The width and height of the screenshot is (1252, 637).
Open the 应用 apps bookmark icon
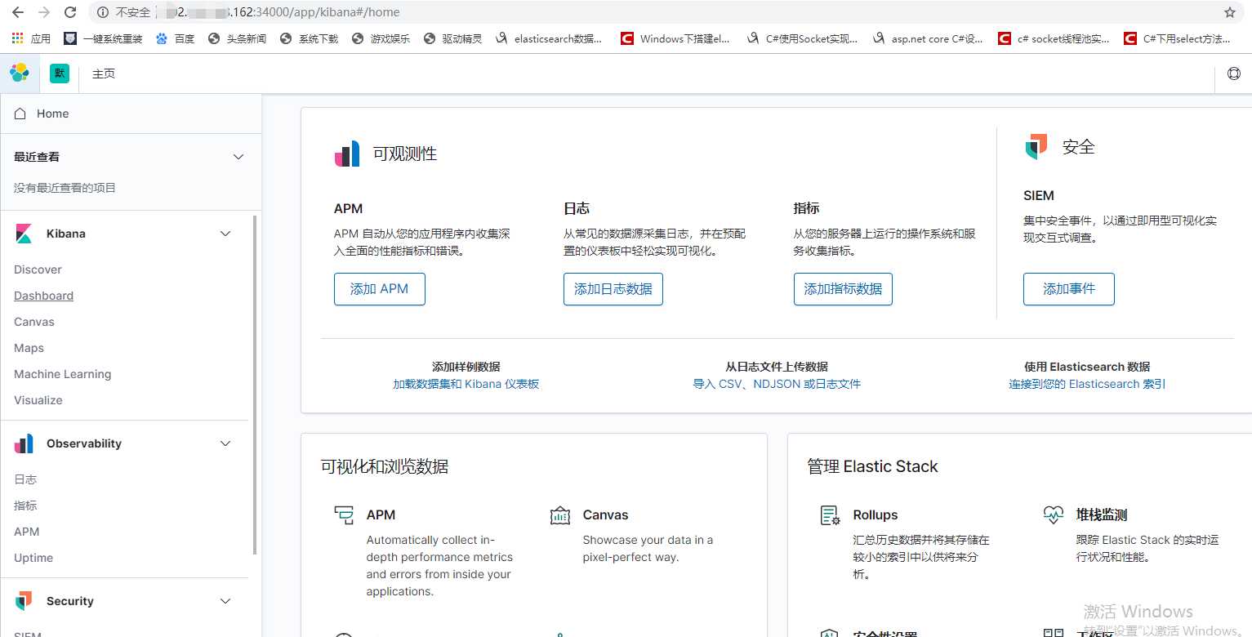point(17,38)
